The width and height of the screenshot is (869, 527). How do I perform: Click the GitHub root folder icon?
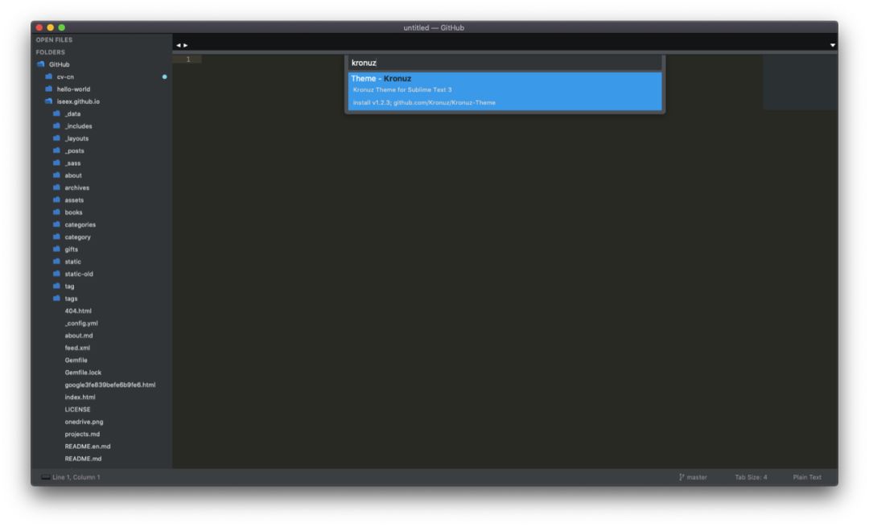click(x=40, y=64)
